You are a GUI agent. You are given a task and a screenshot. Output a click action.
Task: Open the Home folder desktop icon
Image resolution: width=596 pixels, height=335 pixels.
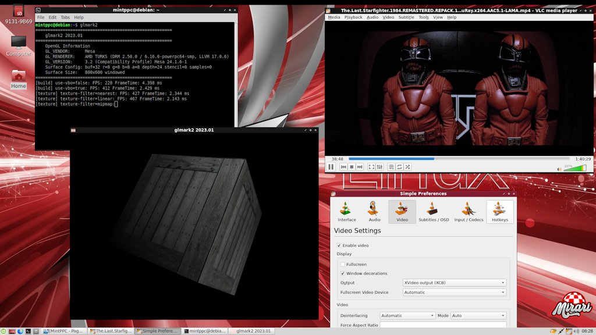pyautogui.click(x=18, y=79)
